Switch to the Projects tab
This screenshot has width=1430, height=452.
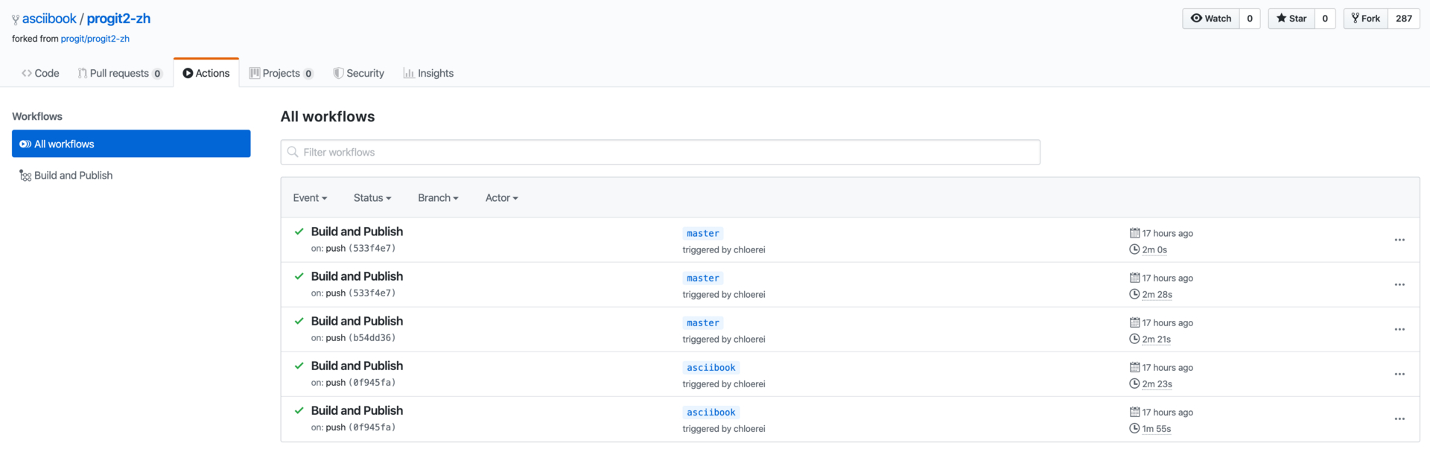282,73
